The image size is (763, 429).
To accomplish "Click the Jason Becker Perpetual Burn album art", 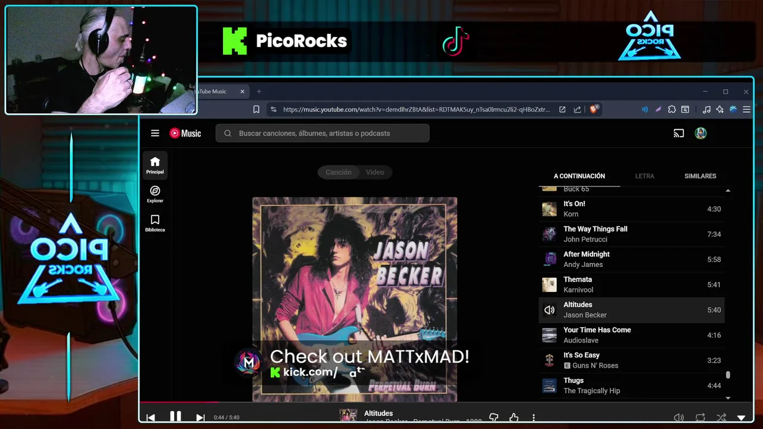I will (355, 300).
